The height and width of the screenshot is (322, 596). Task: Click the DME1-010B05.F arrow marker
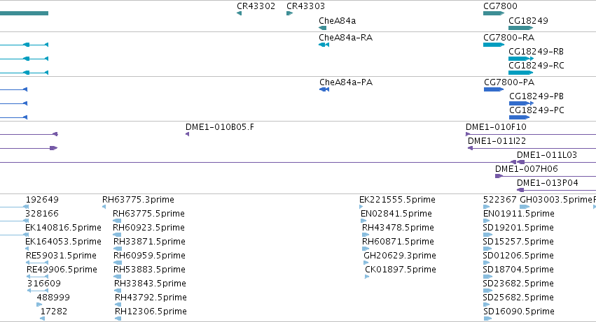click(x=188, y=134)
